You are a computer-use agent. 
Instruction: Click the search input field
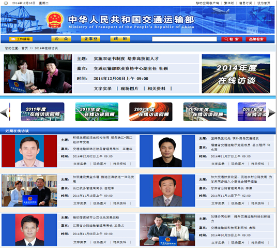coord(184,39)
